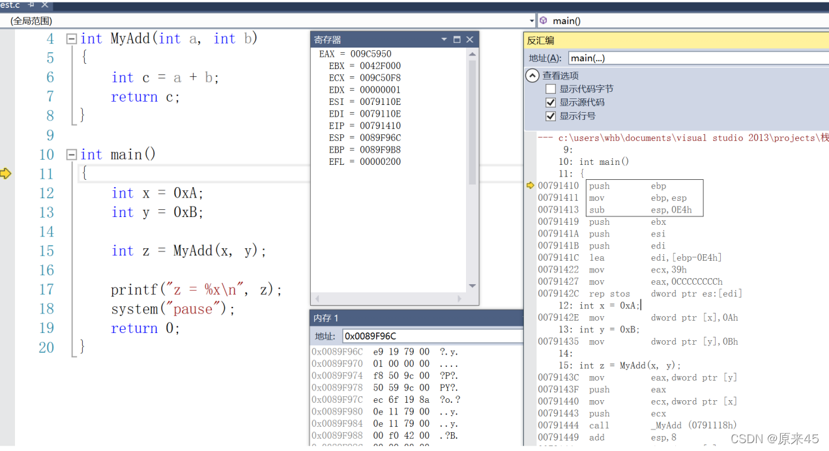Select the EAX = 009C5950 register line

click(x=355, y=54)
